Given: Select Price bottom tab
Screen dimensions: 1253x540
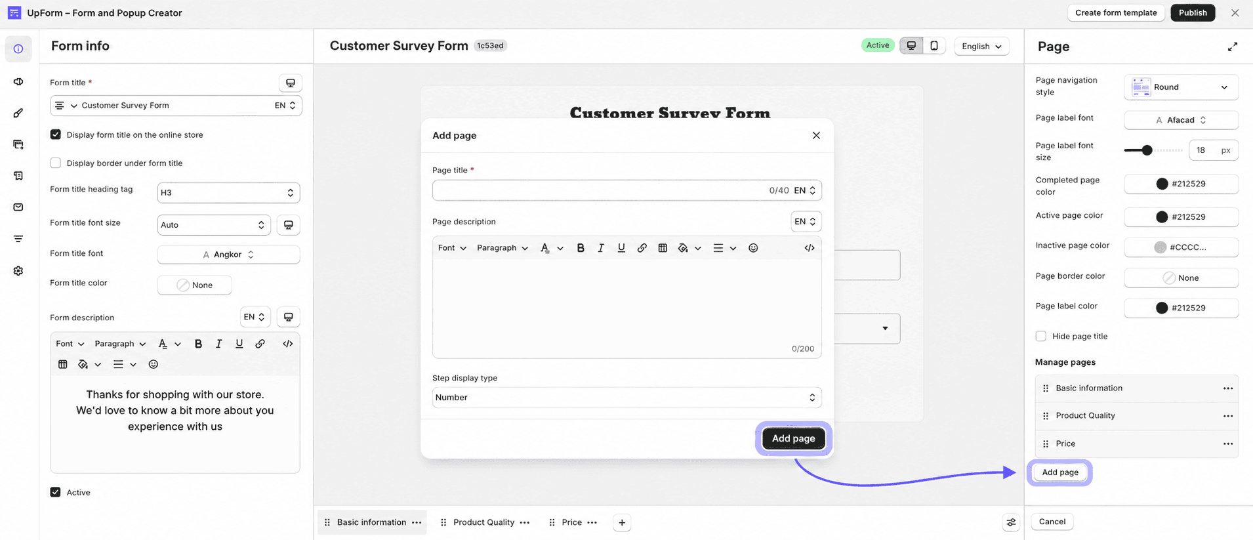Looking at the screenshot, I should (x=572, y=522).
